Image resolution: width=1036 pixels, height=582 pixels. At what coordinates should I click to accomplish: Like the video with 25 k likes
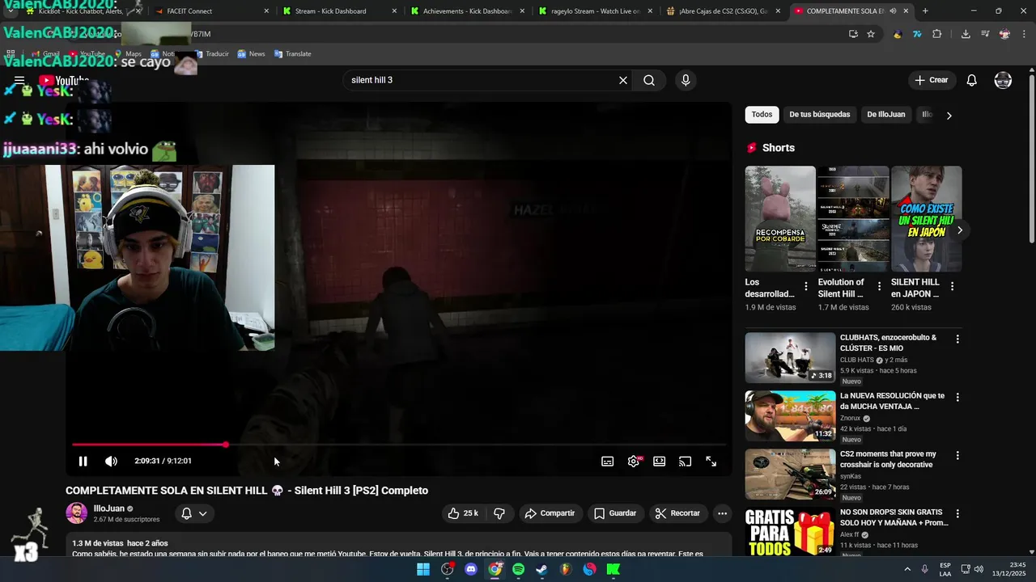coord(463,513)
